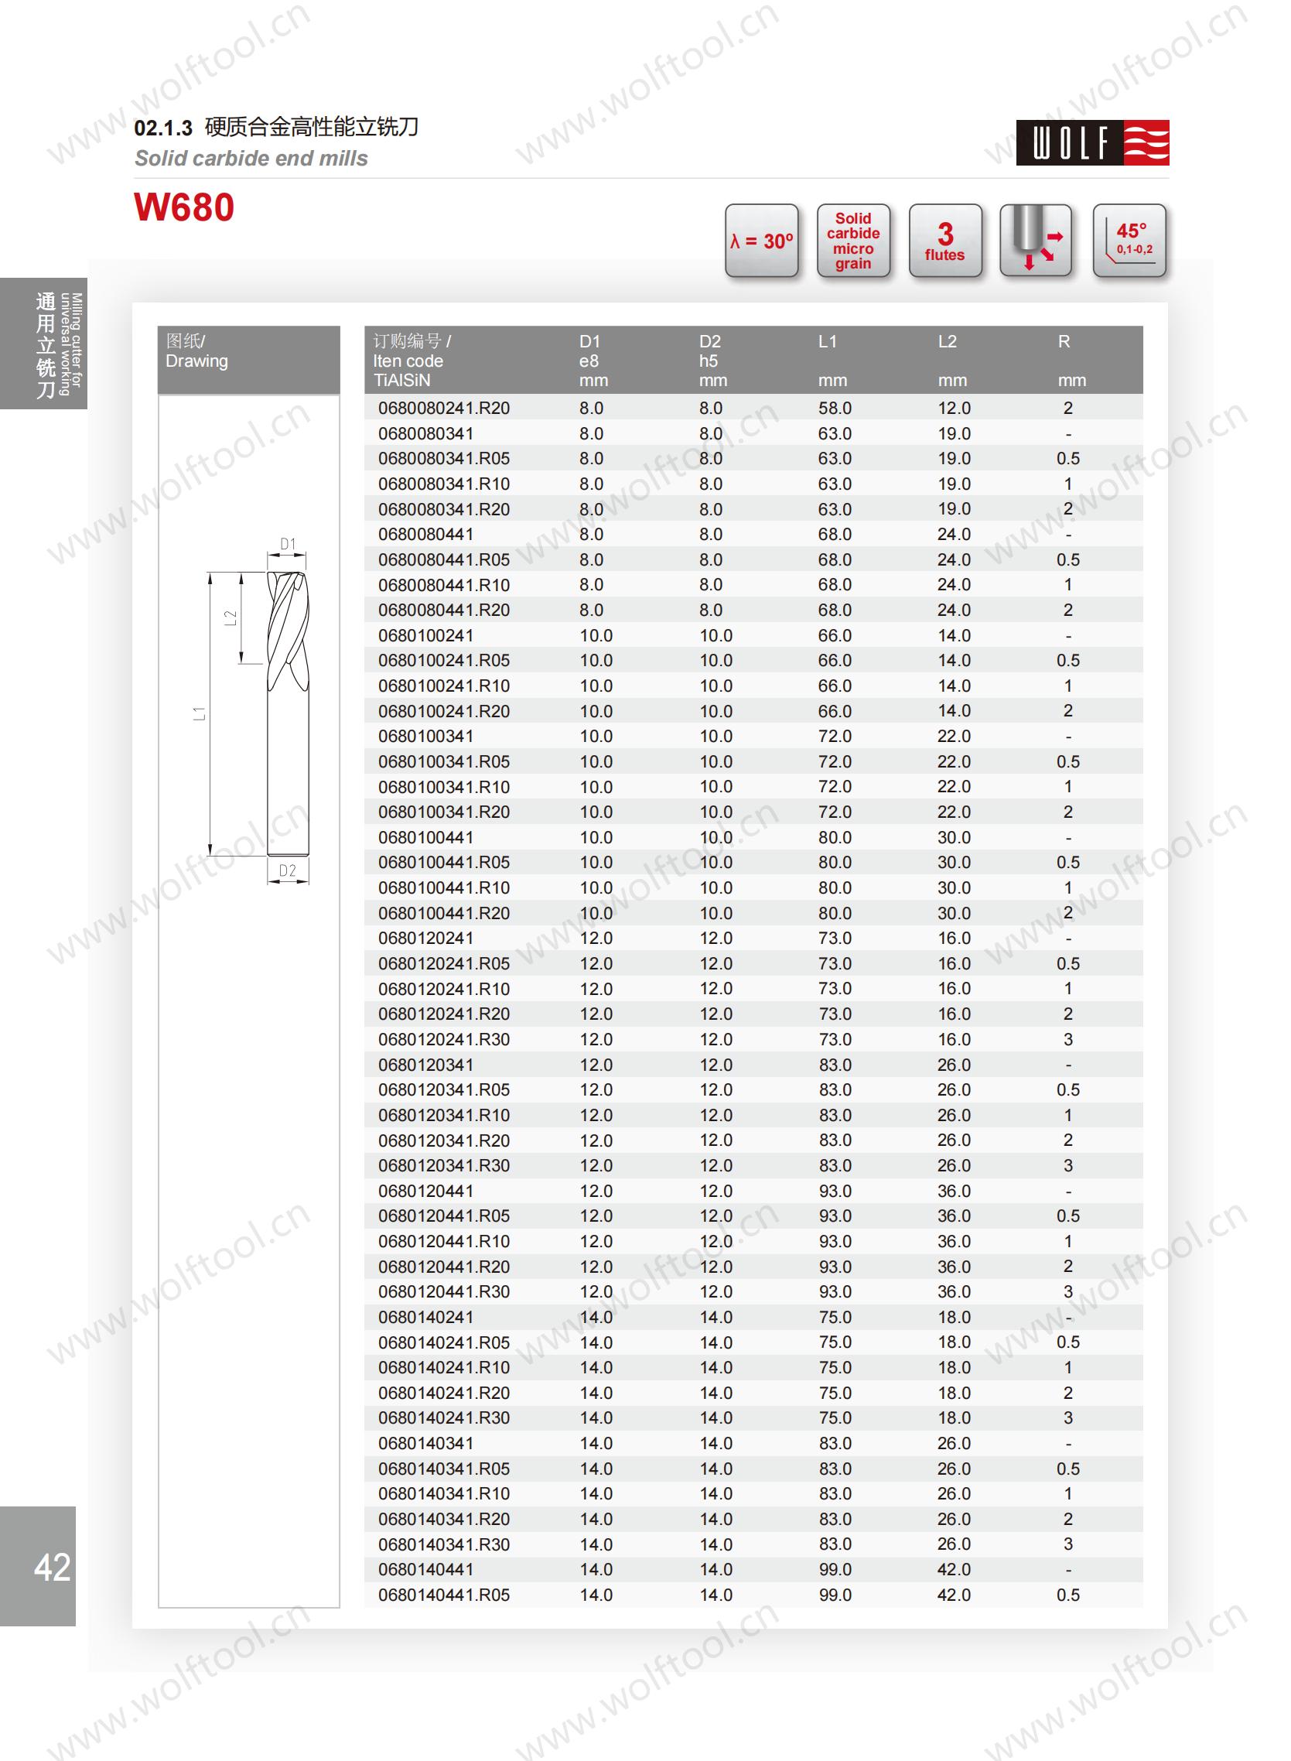Select item code 0680100241.R10
Viewport: 1291px width, 1761px height.
click(443, 686)
